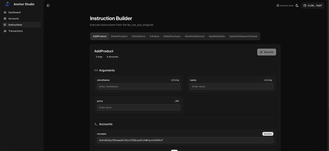Click the Dashboard sidebar icon
This screenshot has height=151, width=329.
point(5,13)
